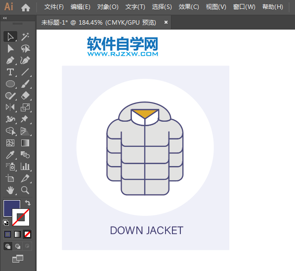Select the Zoom tool
Screen dimensions: 295x271
click(x=25, y=190)
